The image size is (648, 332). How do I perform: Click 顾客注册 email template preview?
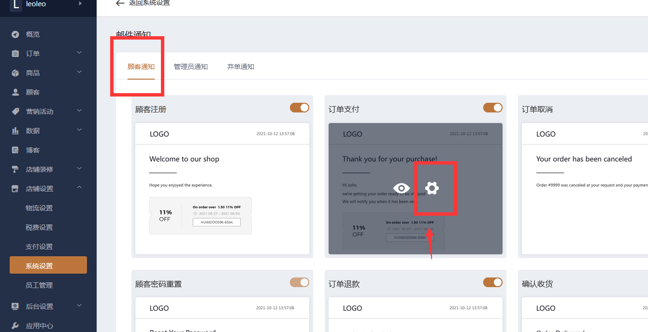222,189
